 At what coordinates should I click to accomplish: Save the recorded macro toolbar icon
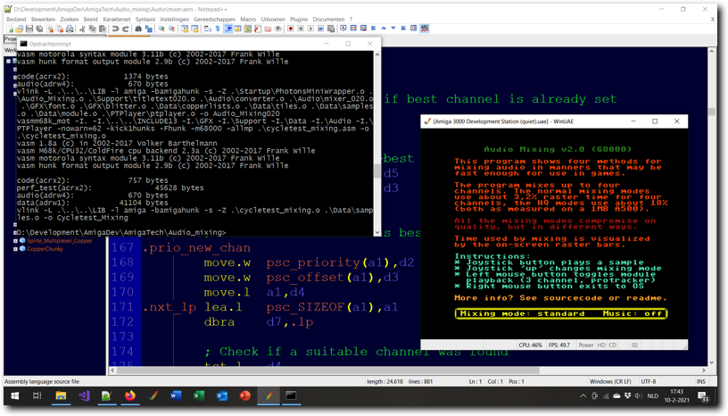331,29
